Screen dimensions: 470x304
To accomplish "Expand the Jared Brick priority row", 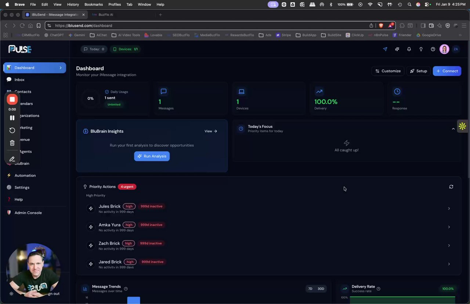I will coord(449,264).
